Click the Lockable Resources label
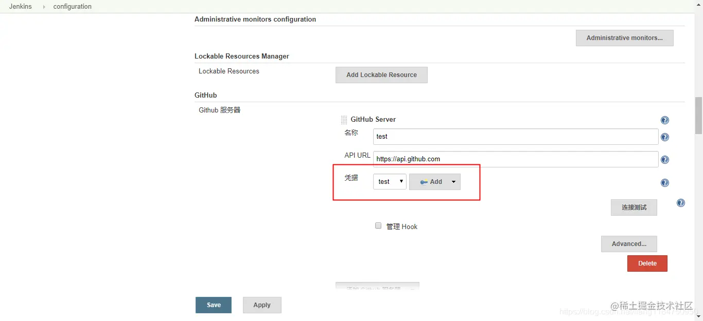Image resolution: width=703 pixels, height=321 pixels. [x=229, y=71]
